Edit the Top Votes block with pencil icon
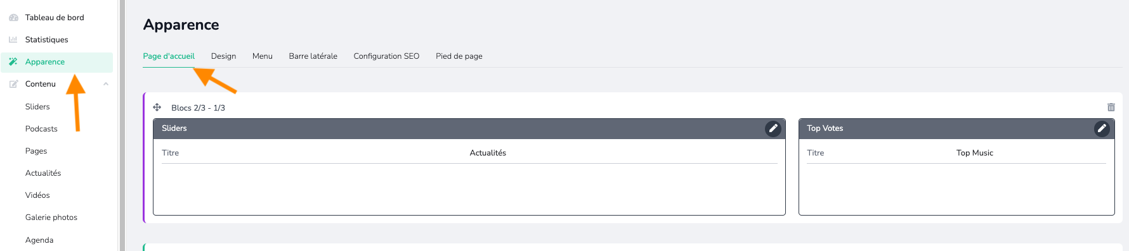Viewport: 1129px width, 251px height. point(1102,128)
